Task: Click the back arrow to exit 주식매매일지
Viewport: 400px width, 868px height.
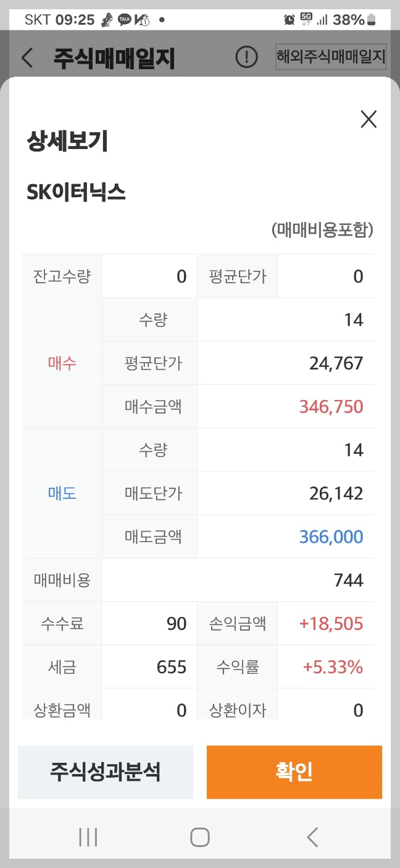Action: pos(26,57)
